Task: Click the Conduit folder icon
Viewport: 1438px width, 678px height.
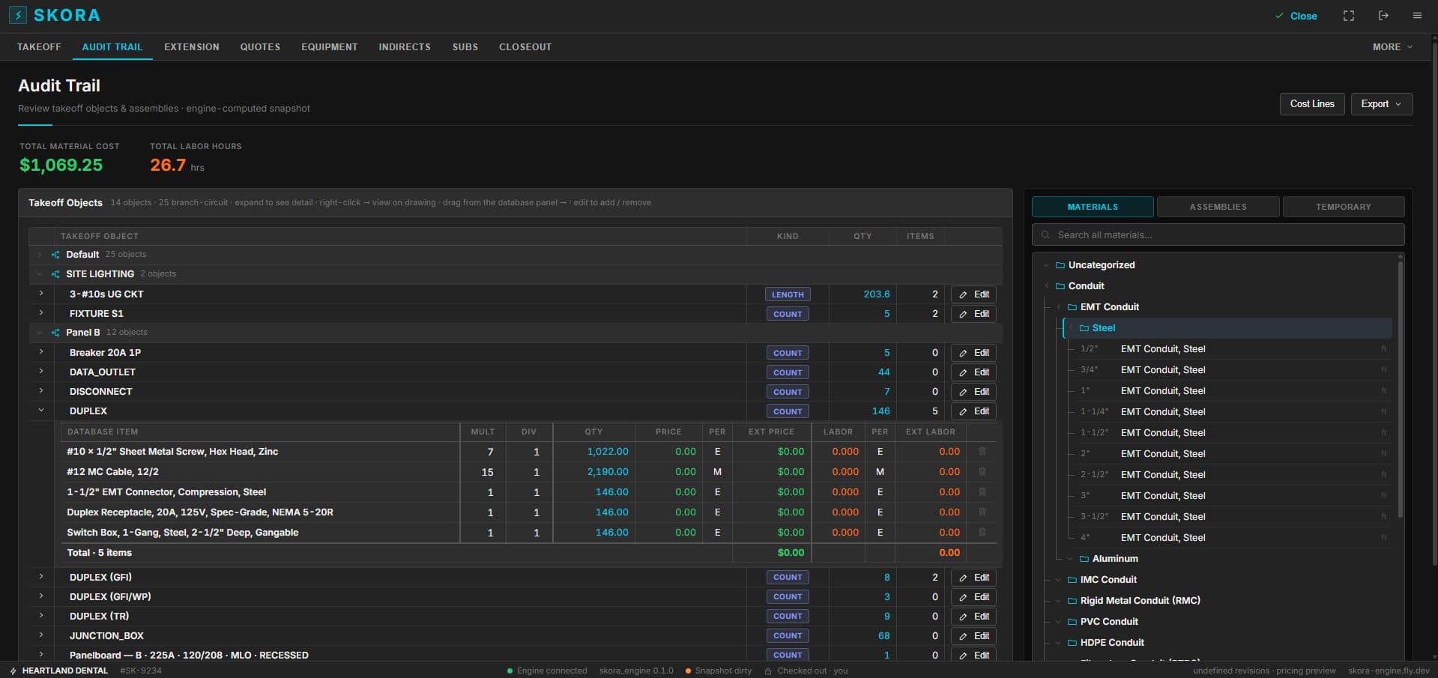Action: click(1060, 286)
